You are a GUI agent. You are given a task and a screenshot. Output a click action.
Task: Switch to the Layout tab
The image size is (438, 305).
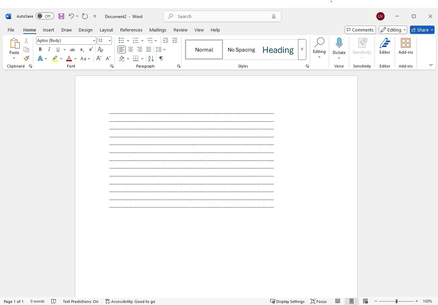point(106,30)
